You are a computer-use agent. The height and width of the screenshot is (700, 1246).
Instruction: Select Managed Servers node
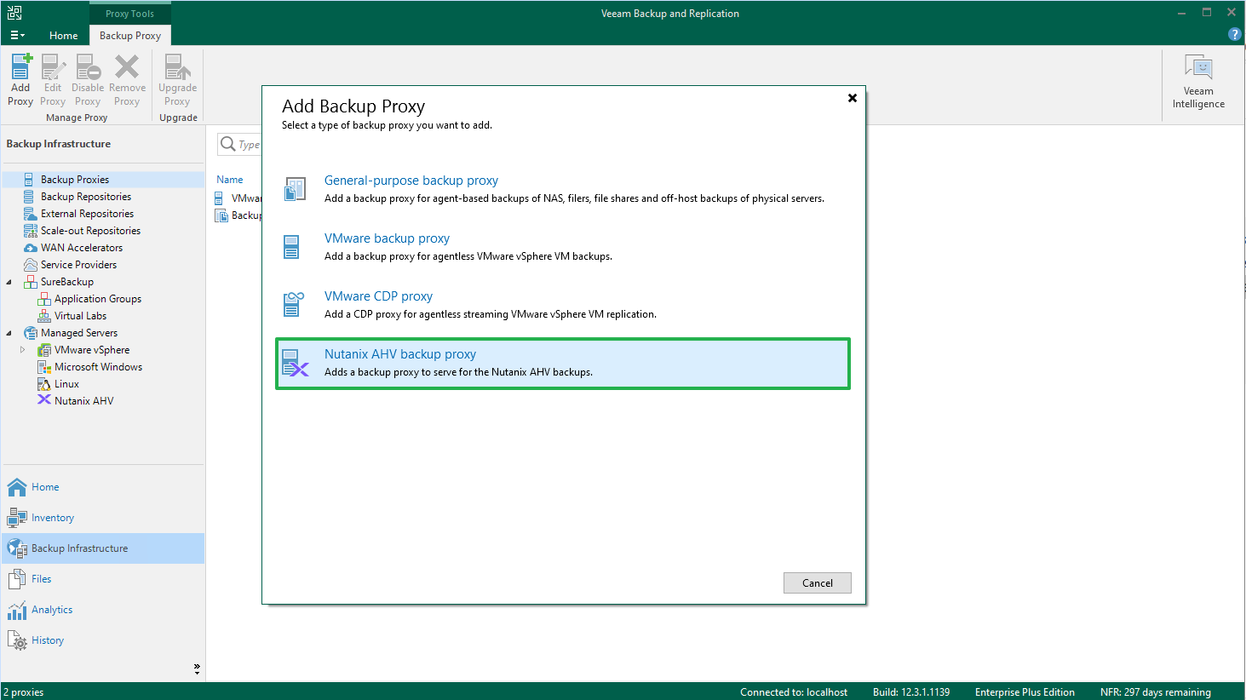[x=79, y=333]
